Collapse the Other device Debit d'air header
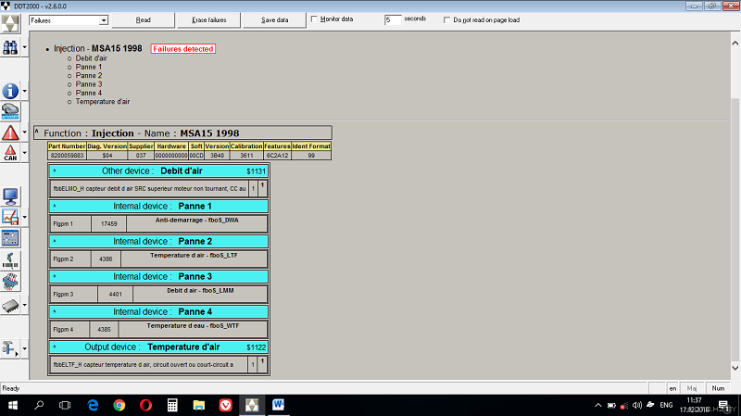 point(55,170)
